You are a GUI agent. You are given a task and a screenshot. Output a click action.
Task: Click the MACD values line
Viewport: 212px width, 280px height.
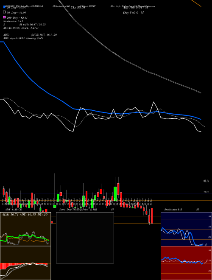[x=21, y=28]
